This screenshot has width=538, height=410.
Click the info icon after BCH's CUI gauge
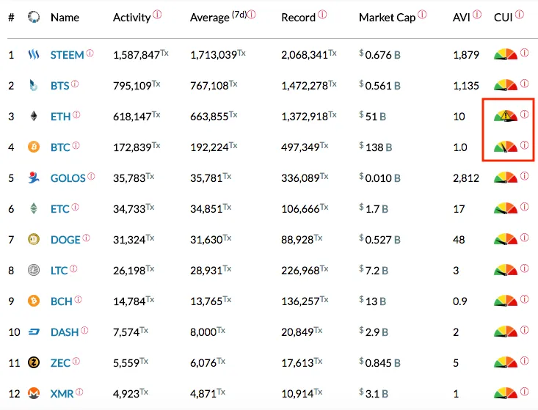524,299
